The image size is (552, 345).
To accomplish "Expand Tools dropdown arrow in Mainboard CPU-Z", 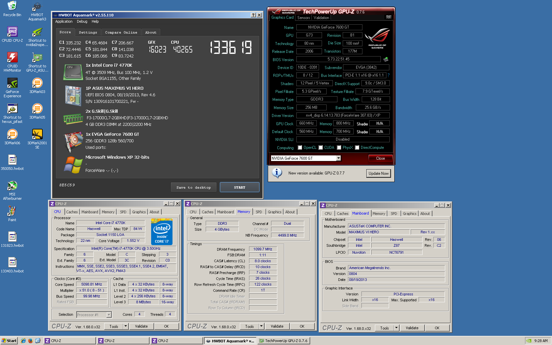I will click(396, 328).
